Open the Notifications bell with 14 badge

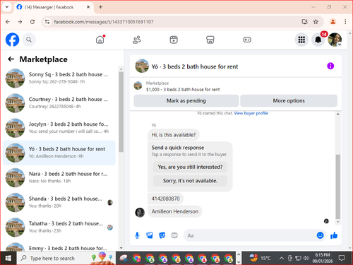[318, 40]
